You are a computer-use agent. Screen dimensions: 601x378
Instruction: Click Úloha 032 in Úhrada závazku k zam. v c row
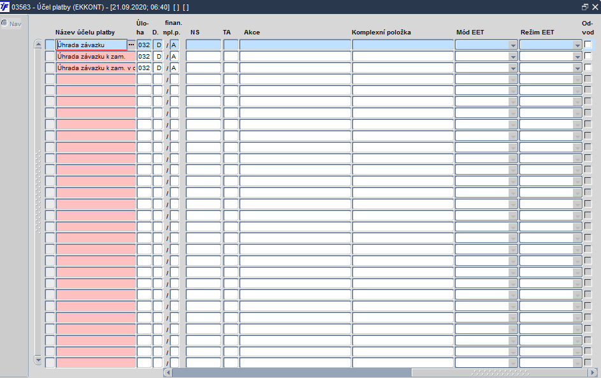[x=144, y=68]
